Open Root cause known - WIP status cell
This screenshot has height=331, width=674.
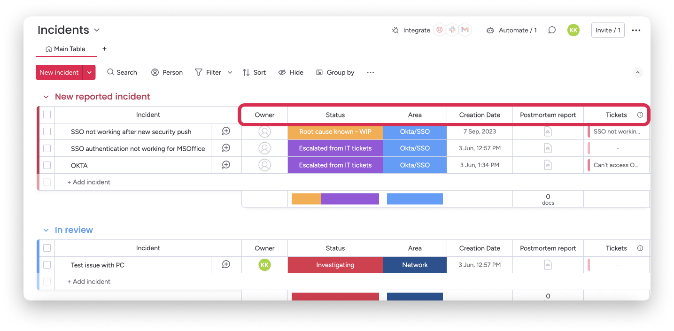coord(335,131)
